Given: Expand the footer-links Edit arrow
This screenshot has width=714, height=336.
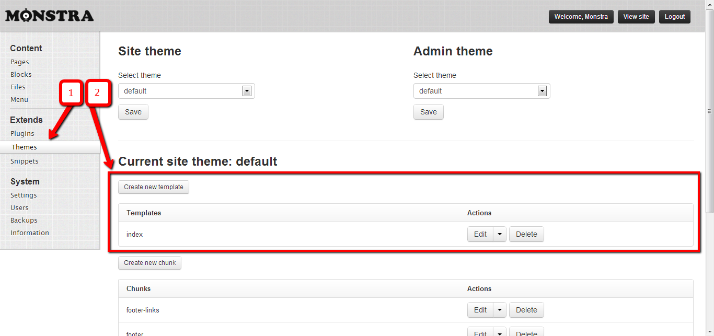Looking at the screenshot, I should (x=500, y=310).
